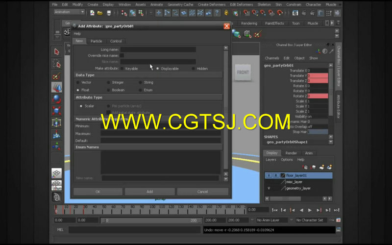Activate the Lasso select tool
Viewport: 392px width, 245px height.
tap(57, 64)
